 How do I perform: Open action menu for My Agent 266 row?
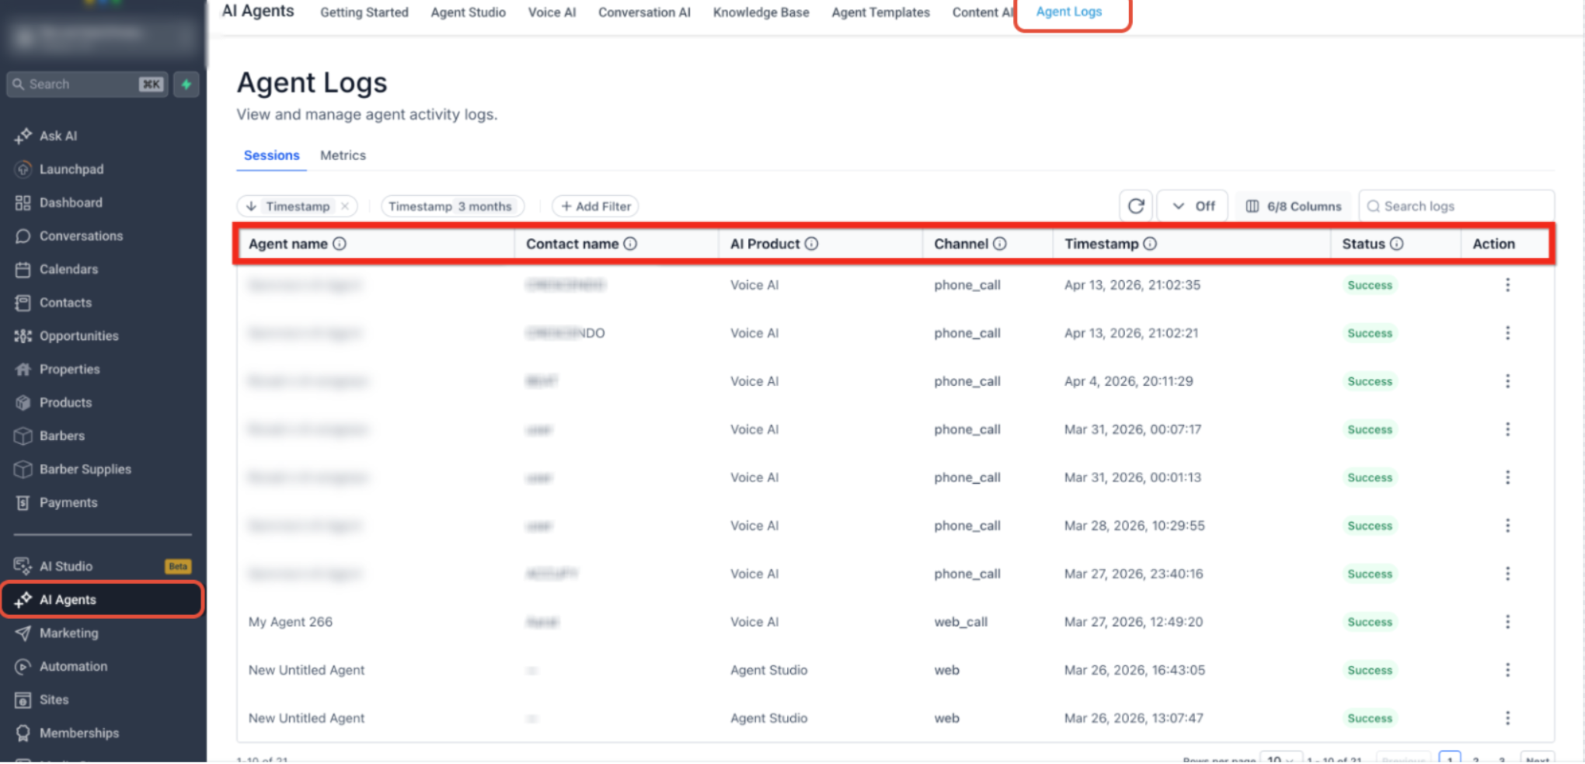1507,622
